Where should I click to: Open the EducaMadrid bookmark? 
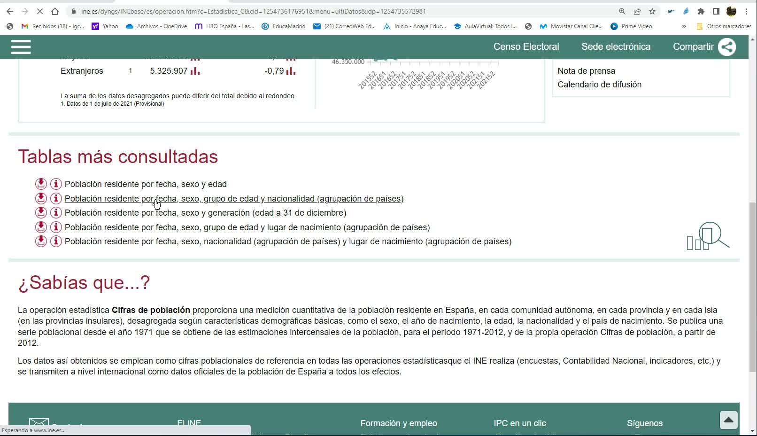point(283,26)
